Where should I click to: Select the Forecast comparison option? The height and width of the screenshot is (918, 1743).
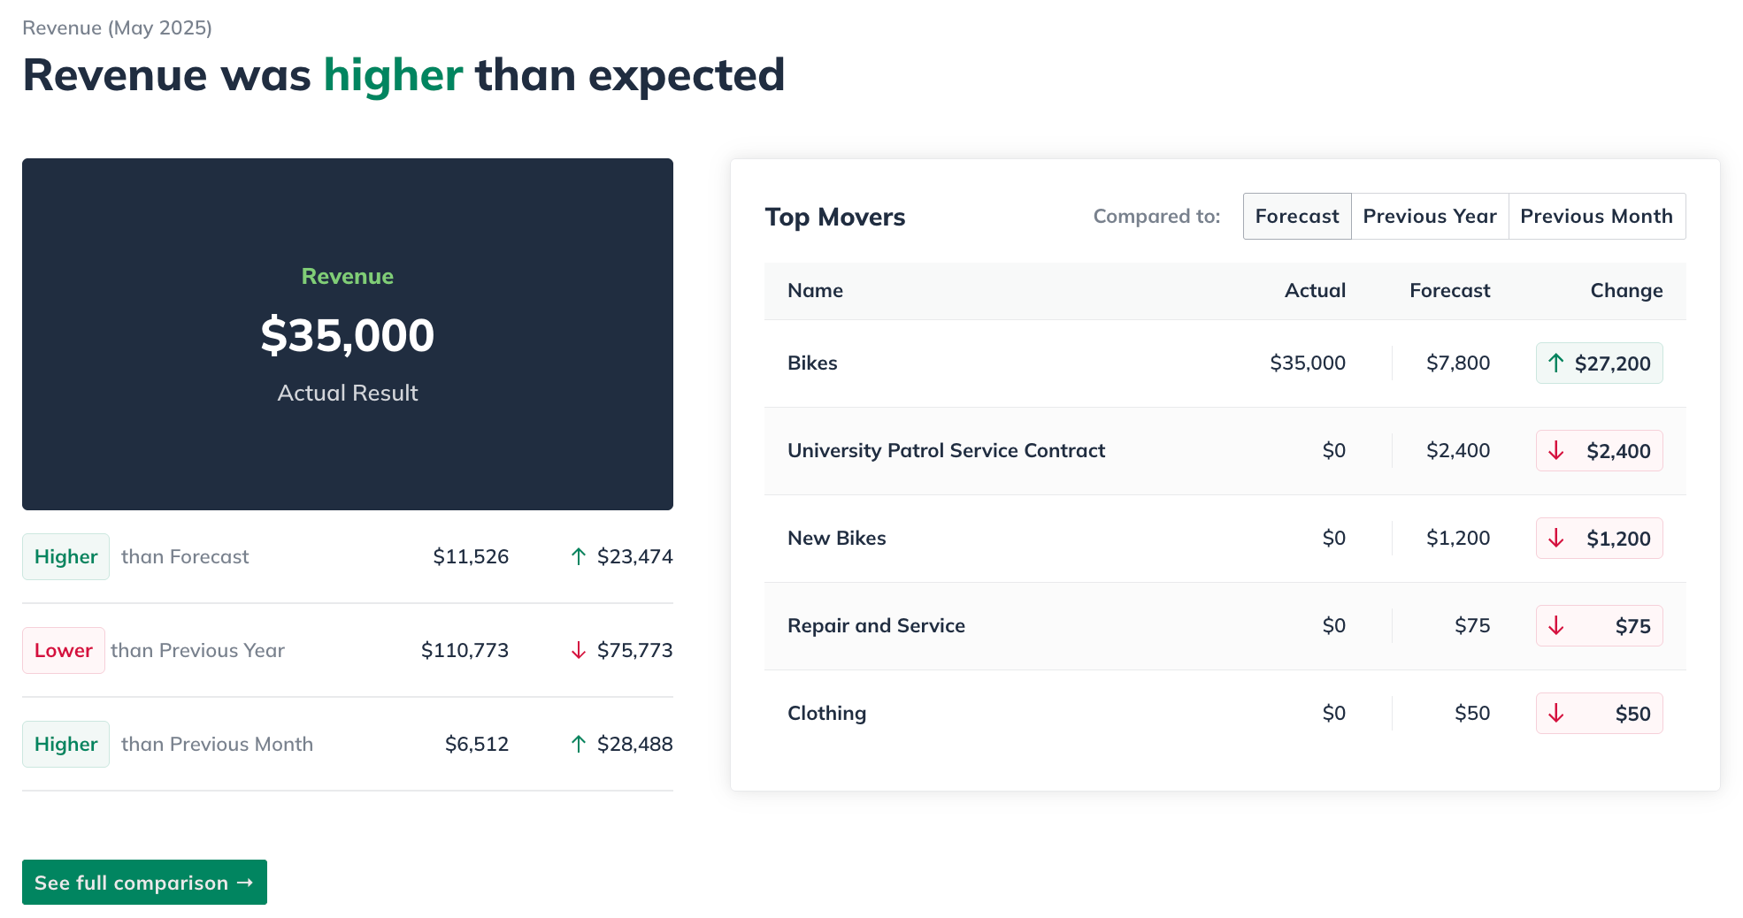pyautogui.click(x=1296, y=217)
